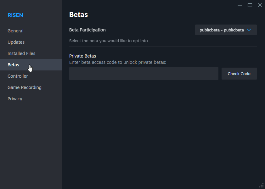265x189 pixels.
Task: Select the Betas sidebar item
Action: 13,65
